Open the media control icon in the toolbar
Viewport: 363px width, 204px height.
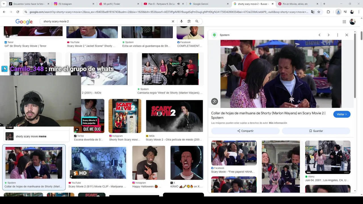click(345, 12)
